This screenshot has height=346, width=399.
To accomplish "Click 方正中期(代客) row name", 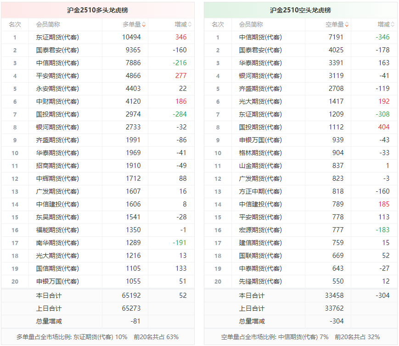I will point(260,191).
